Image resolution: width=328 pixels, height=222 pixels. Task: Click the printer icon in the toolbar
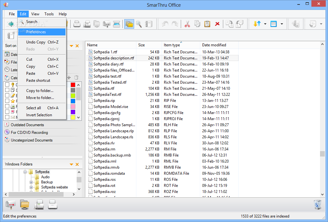pos(77,24)
